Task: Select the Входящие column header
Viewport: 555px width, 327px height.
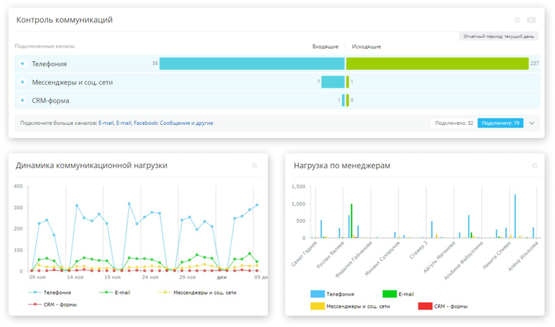Action: [x=325, y=46]
